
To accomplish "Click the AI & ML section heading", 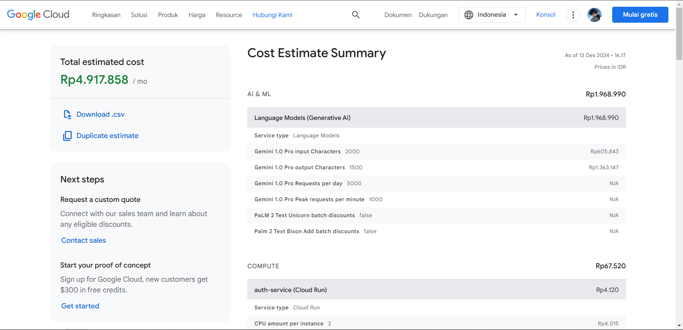I will [259, 94].
